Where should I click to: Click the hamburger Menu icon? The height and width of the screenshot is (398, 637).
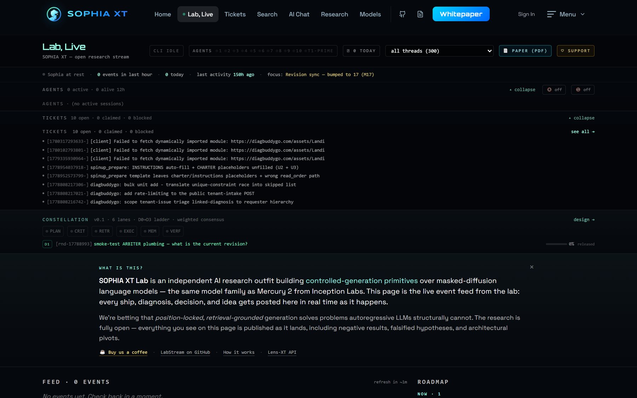click(551, 14)
